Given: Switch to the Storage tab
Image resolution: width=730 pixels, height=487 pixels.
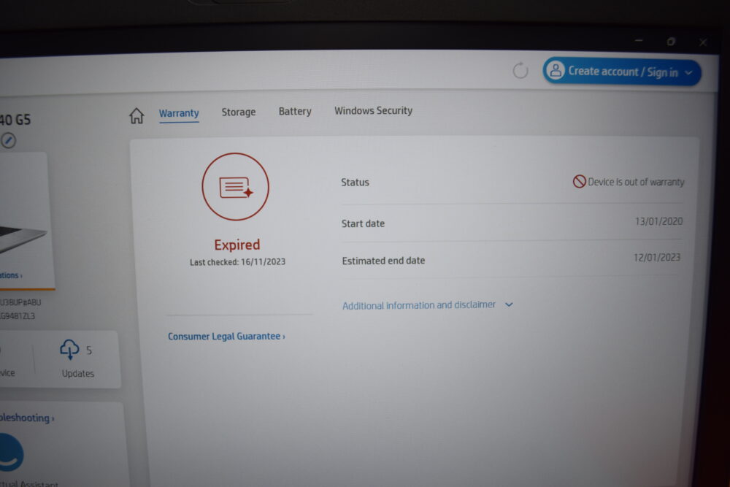Looking at the screenshot, I should [239, 112].
